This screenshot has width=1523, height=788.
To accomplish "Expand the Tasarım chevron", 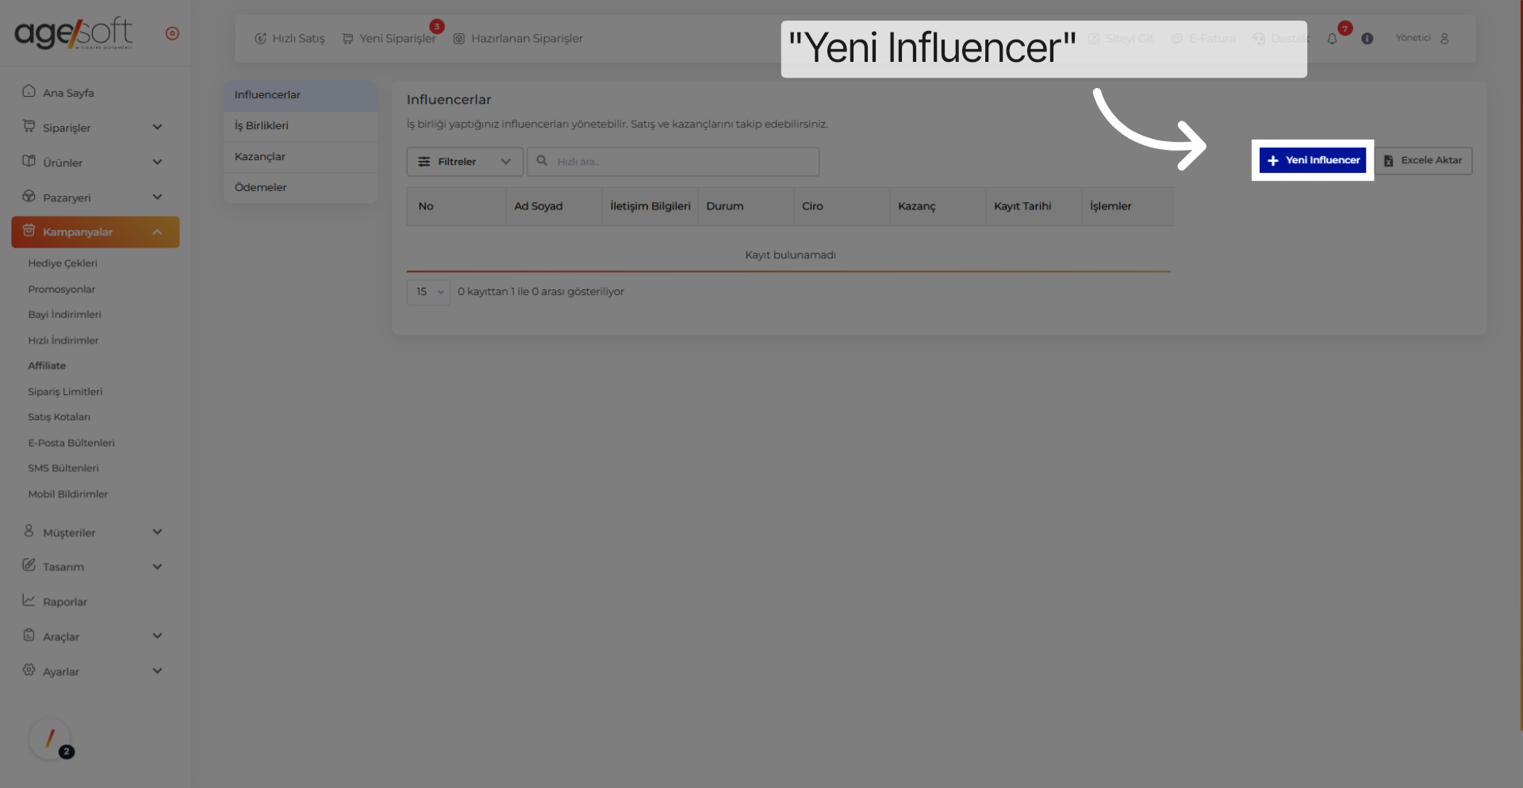I will [157, 567].
